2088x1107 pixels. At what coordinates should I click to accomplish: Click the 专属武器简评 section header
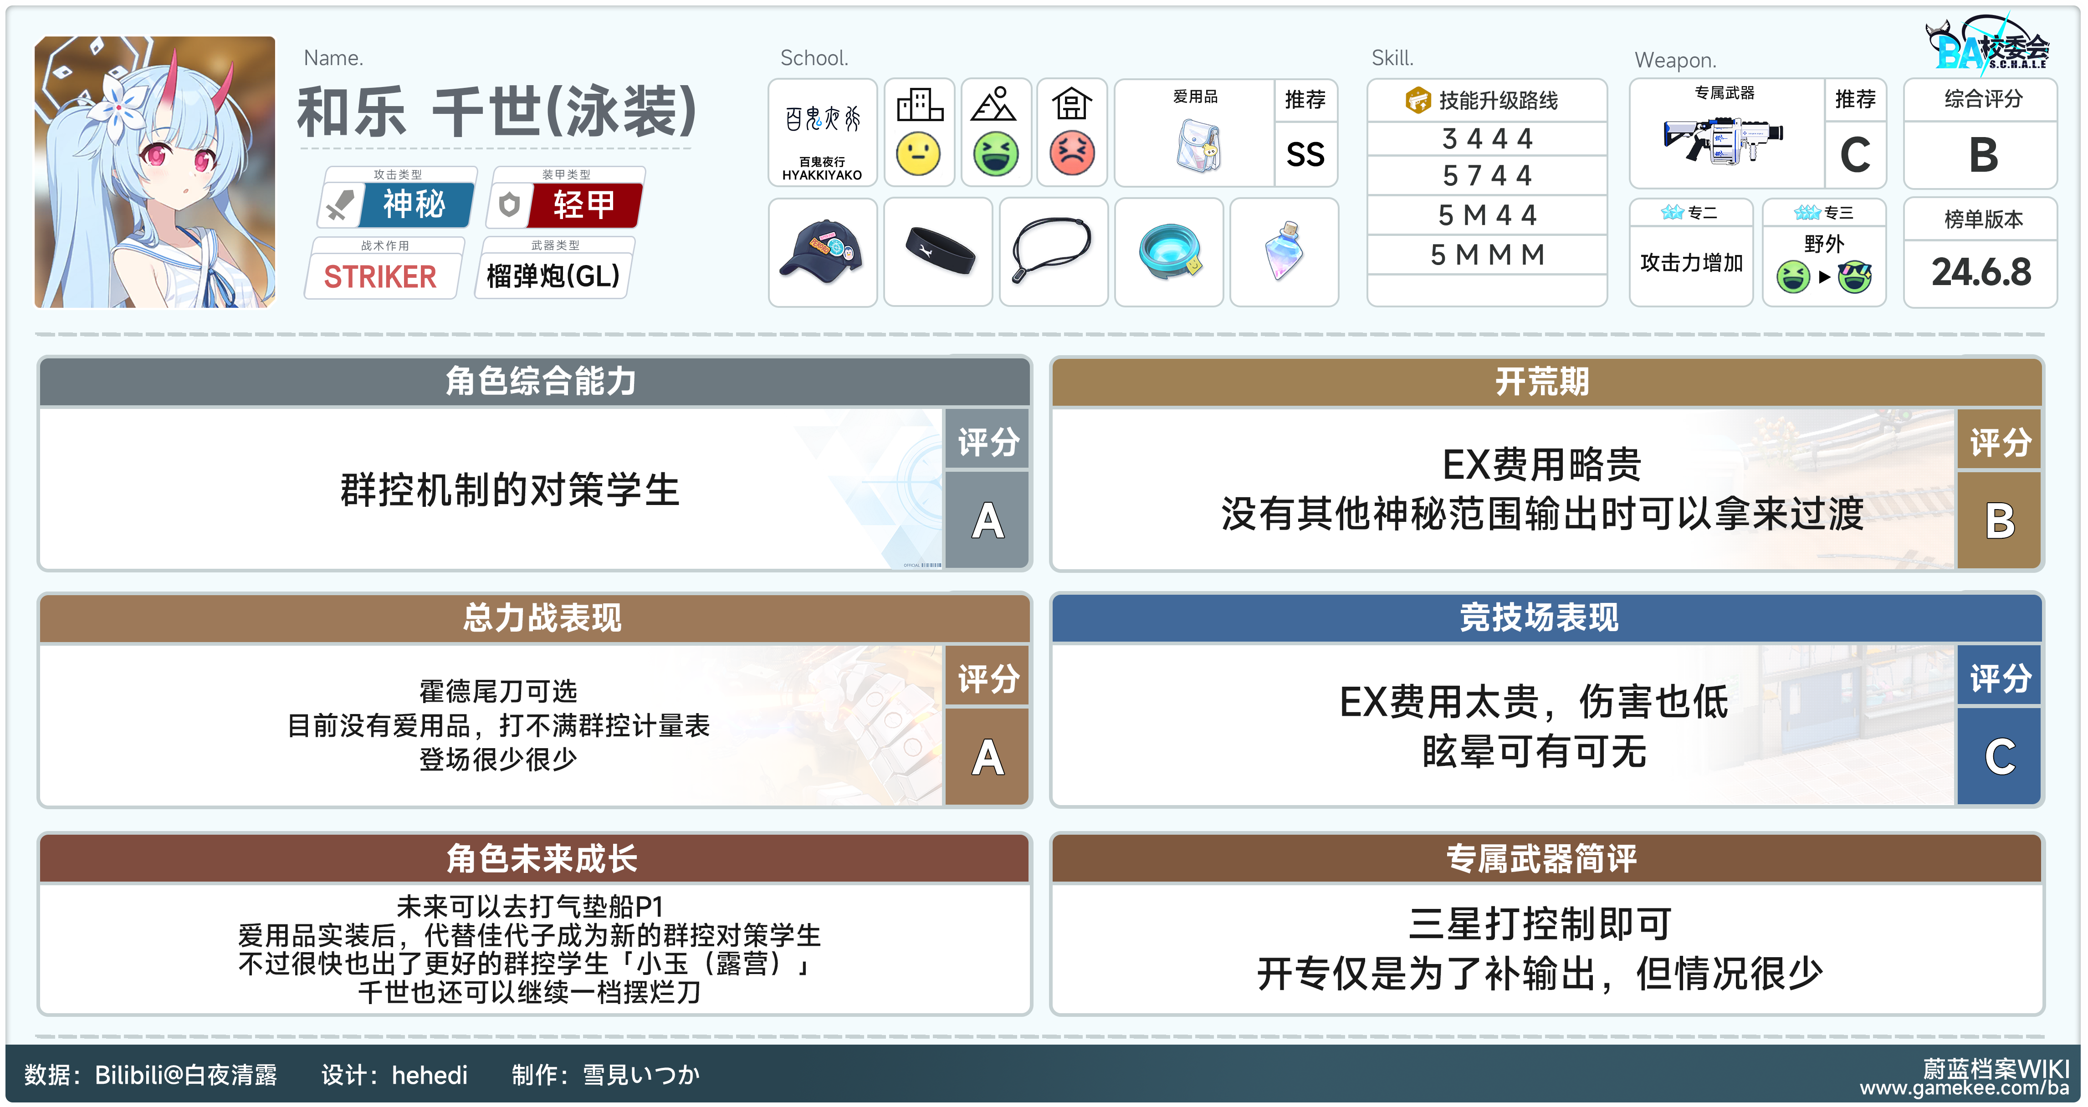pyautogui.click(x=1546, y=858)
